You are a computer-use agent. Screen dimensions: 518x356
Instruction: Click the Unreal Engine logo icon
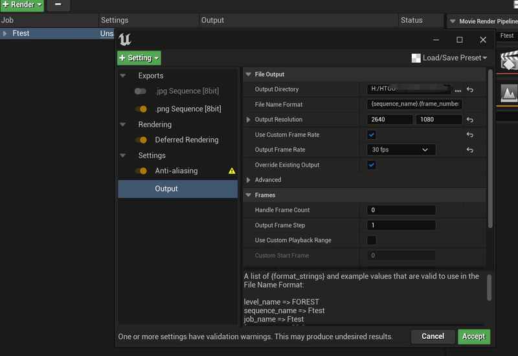(x=126, y=39)
